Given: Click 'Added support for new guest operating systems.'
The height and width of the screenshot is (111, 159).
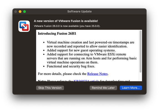Looking at the screenshot, I should 81,50.
